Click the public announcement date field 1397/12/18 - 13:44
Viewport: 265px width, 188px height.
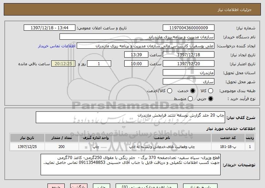(50, 28)
